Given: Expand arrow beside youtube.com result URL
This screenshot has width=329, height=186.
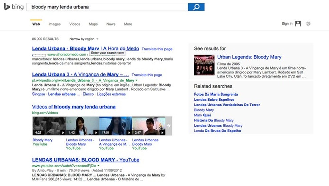Looking at the screenshot, I should (99, 166).
